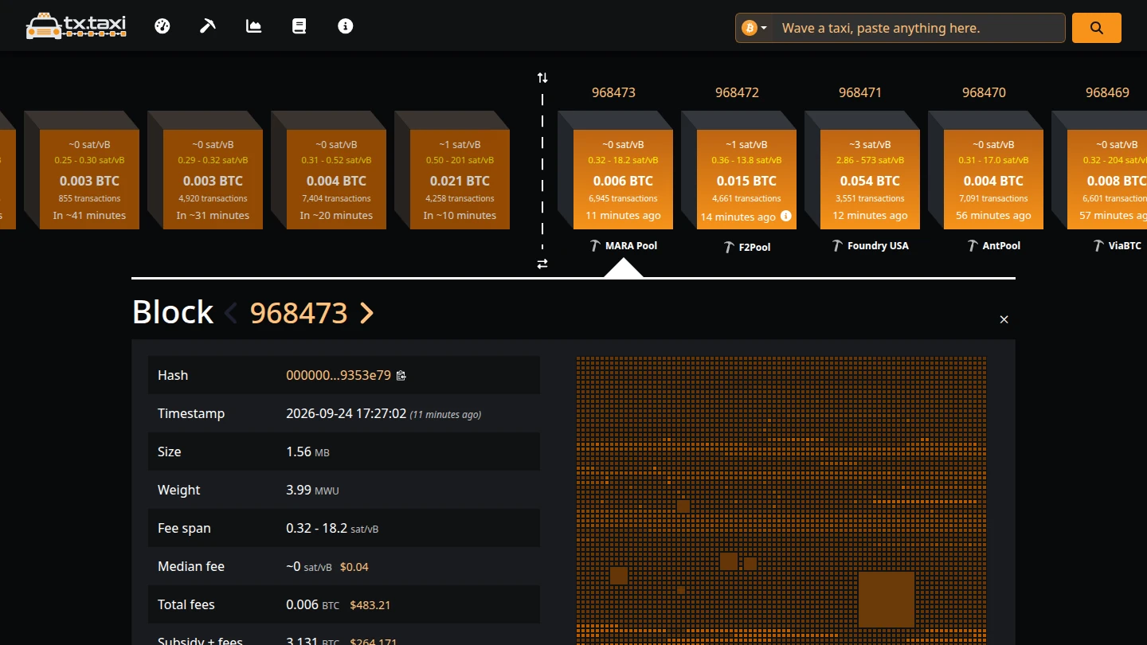Open the about info icon
1147x645 pixels.
point(345,26)
